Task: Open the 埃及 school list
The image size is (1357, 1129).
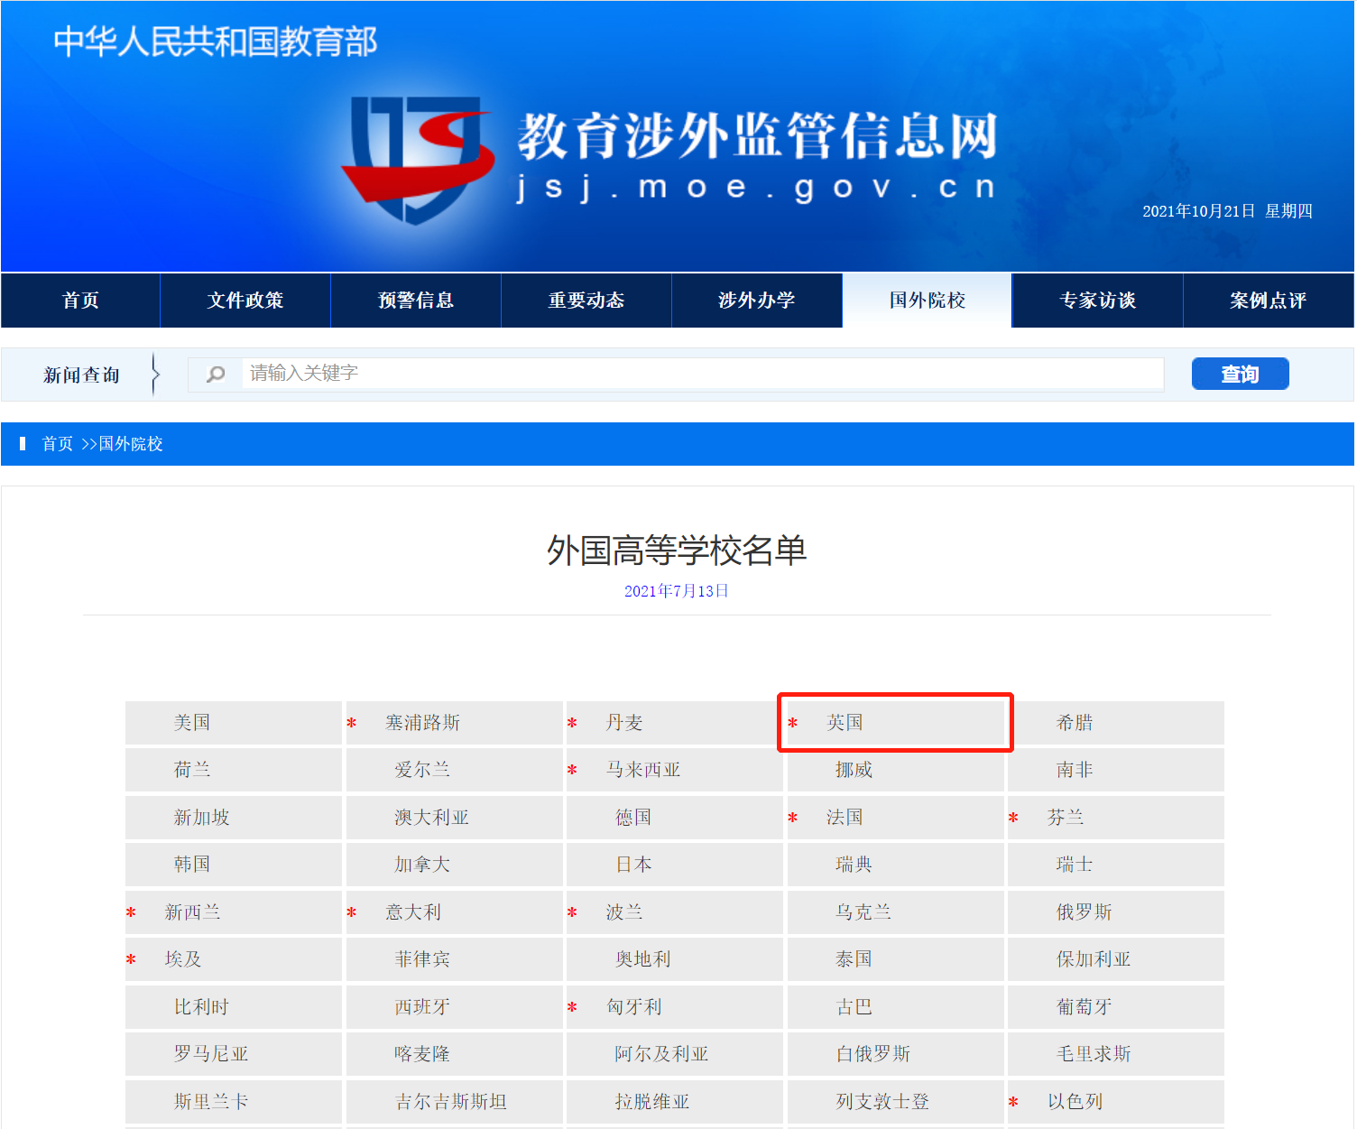Action: point(183,959)
